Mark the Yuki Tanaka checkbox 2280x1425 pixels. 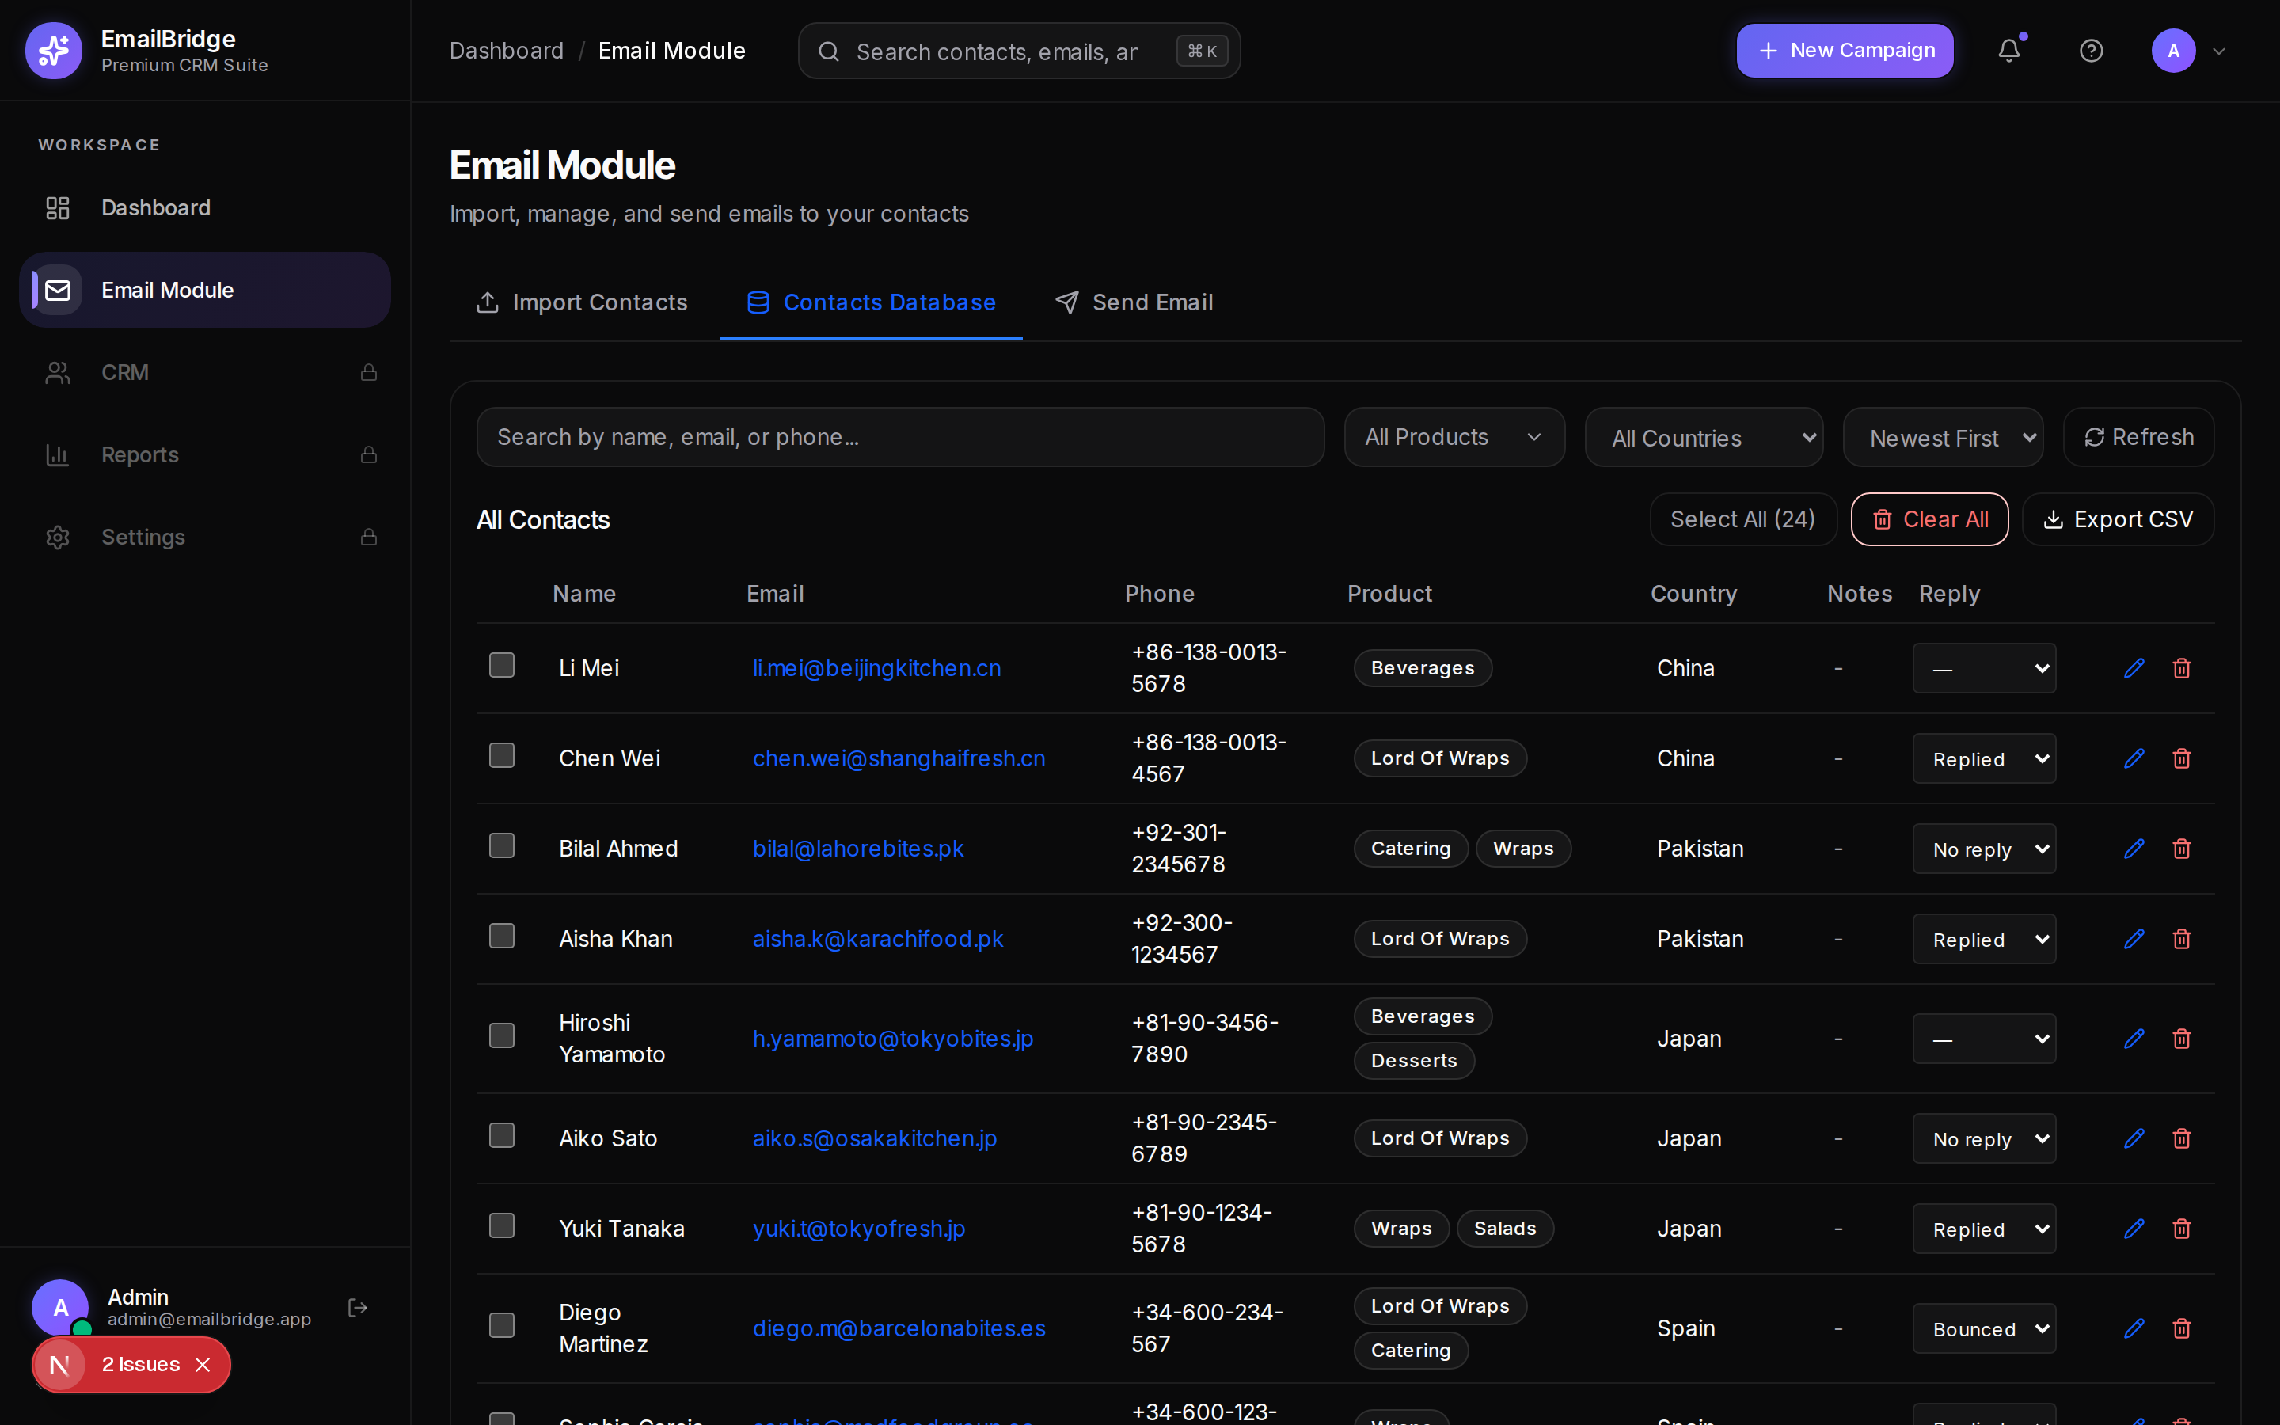(x=502, y=1226)
